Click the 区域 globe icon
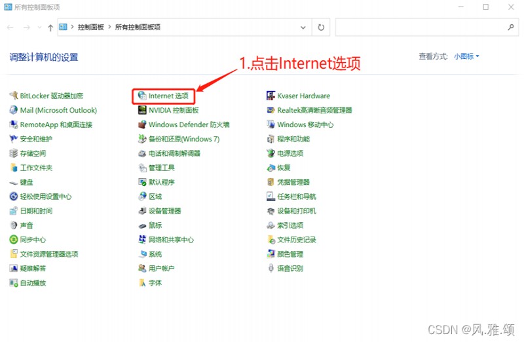Screen dimensions: 524x342 [x=142, y=197]
